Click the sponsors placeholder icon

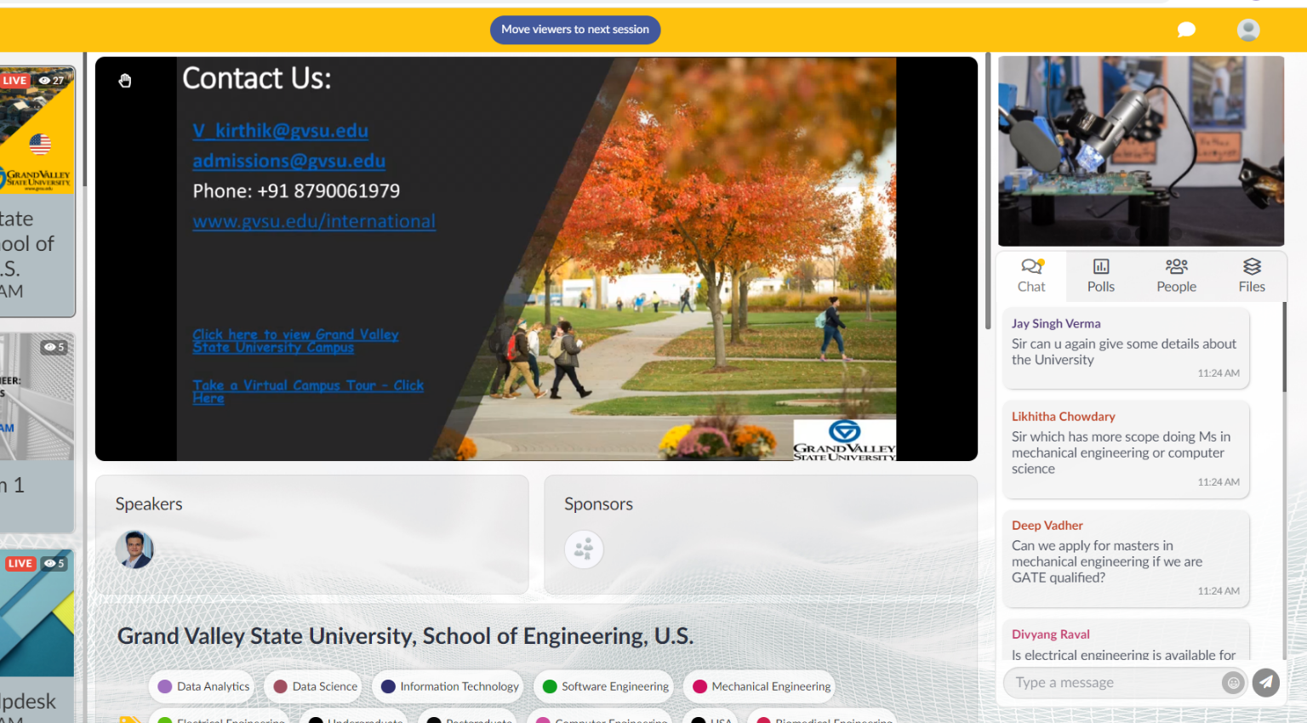[x=584, y=549]
